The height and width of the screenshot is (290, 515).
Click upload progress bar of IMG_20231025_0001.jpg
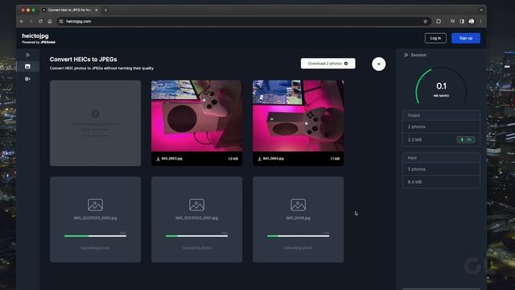point(196,236)
